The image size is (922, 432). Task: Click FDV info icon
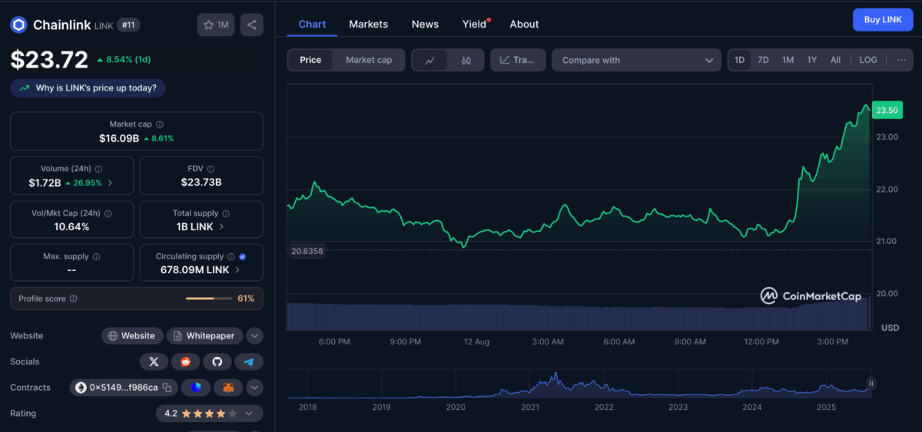click(211, 169)
